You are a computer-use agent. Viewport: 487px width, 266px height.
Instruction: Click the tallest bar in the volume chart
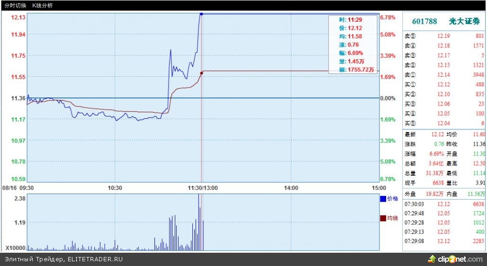pos(199,222)
